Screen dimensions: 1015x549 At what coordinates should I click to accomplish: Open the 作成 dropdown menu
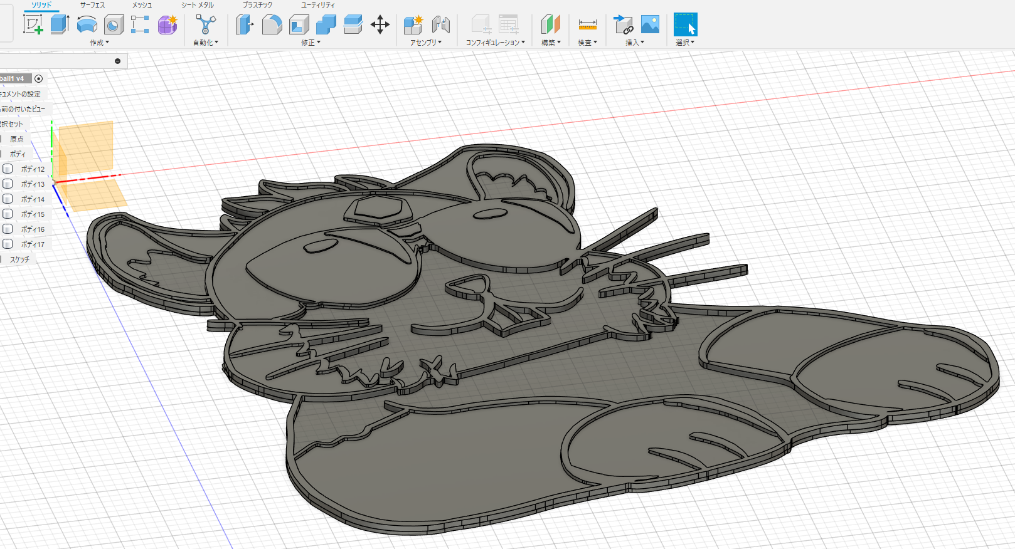(x=99, y=43)
